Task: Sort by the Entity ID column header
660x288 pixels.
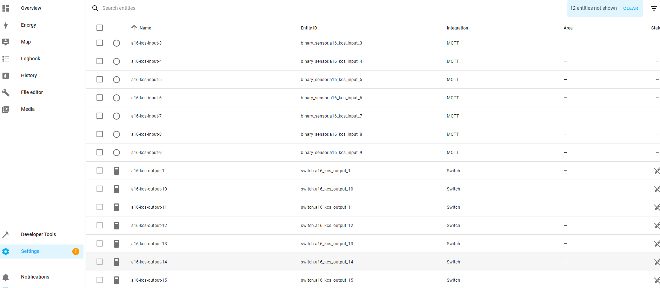Action: click(x=308, y=28)
